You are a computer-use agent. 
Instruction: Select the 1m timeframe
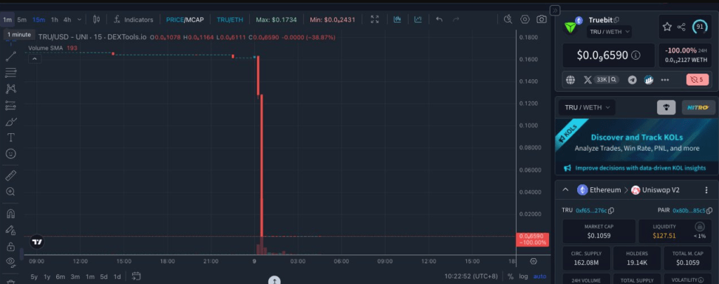7,20
